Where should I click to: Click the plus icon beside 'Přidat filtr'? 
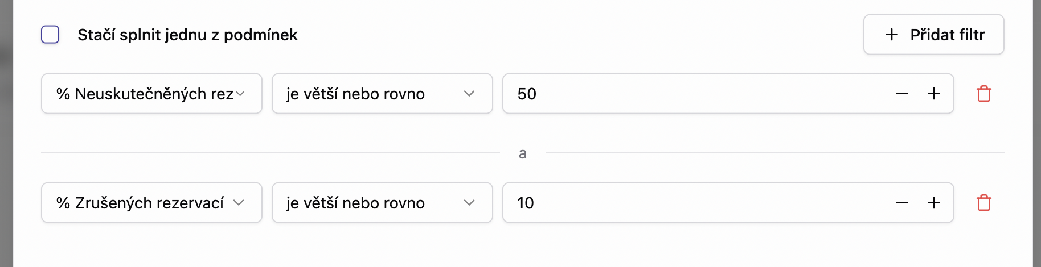pos(892,35)
